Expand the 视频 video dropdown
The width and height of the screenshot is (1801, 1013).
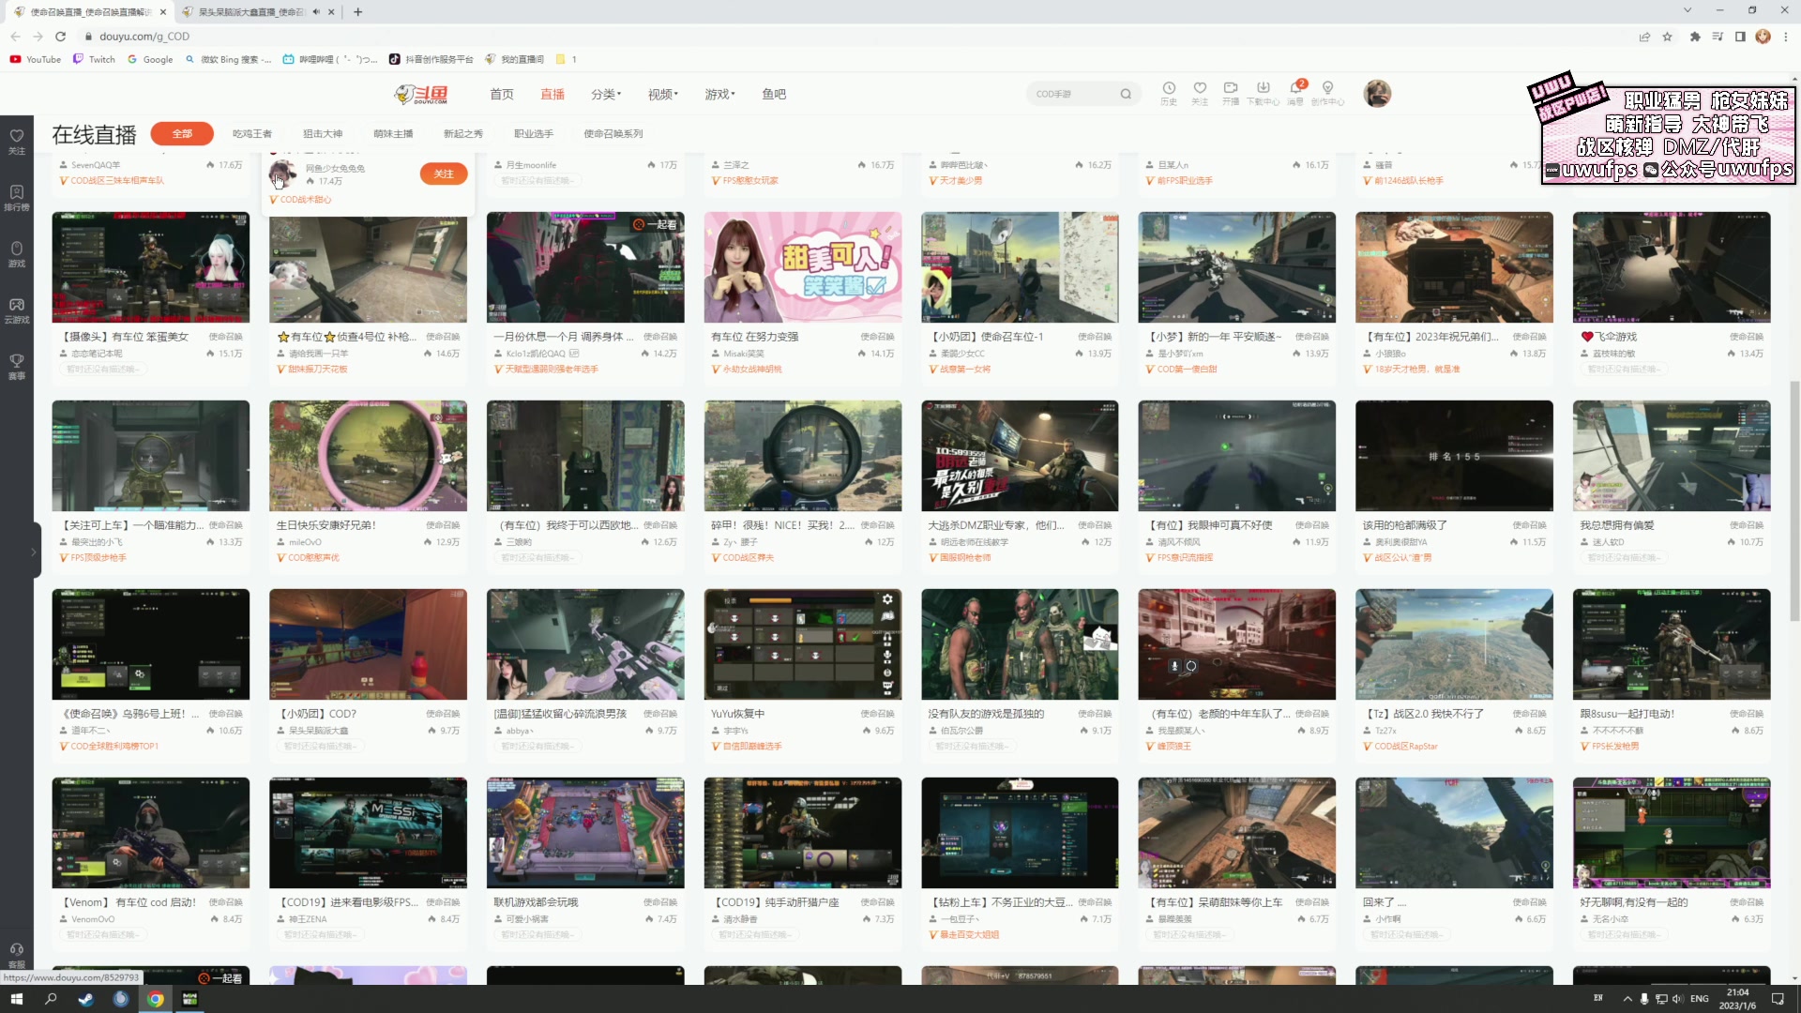662,94
